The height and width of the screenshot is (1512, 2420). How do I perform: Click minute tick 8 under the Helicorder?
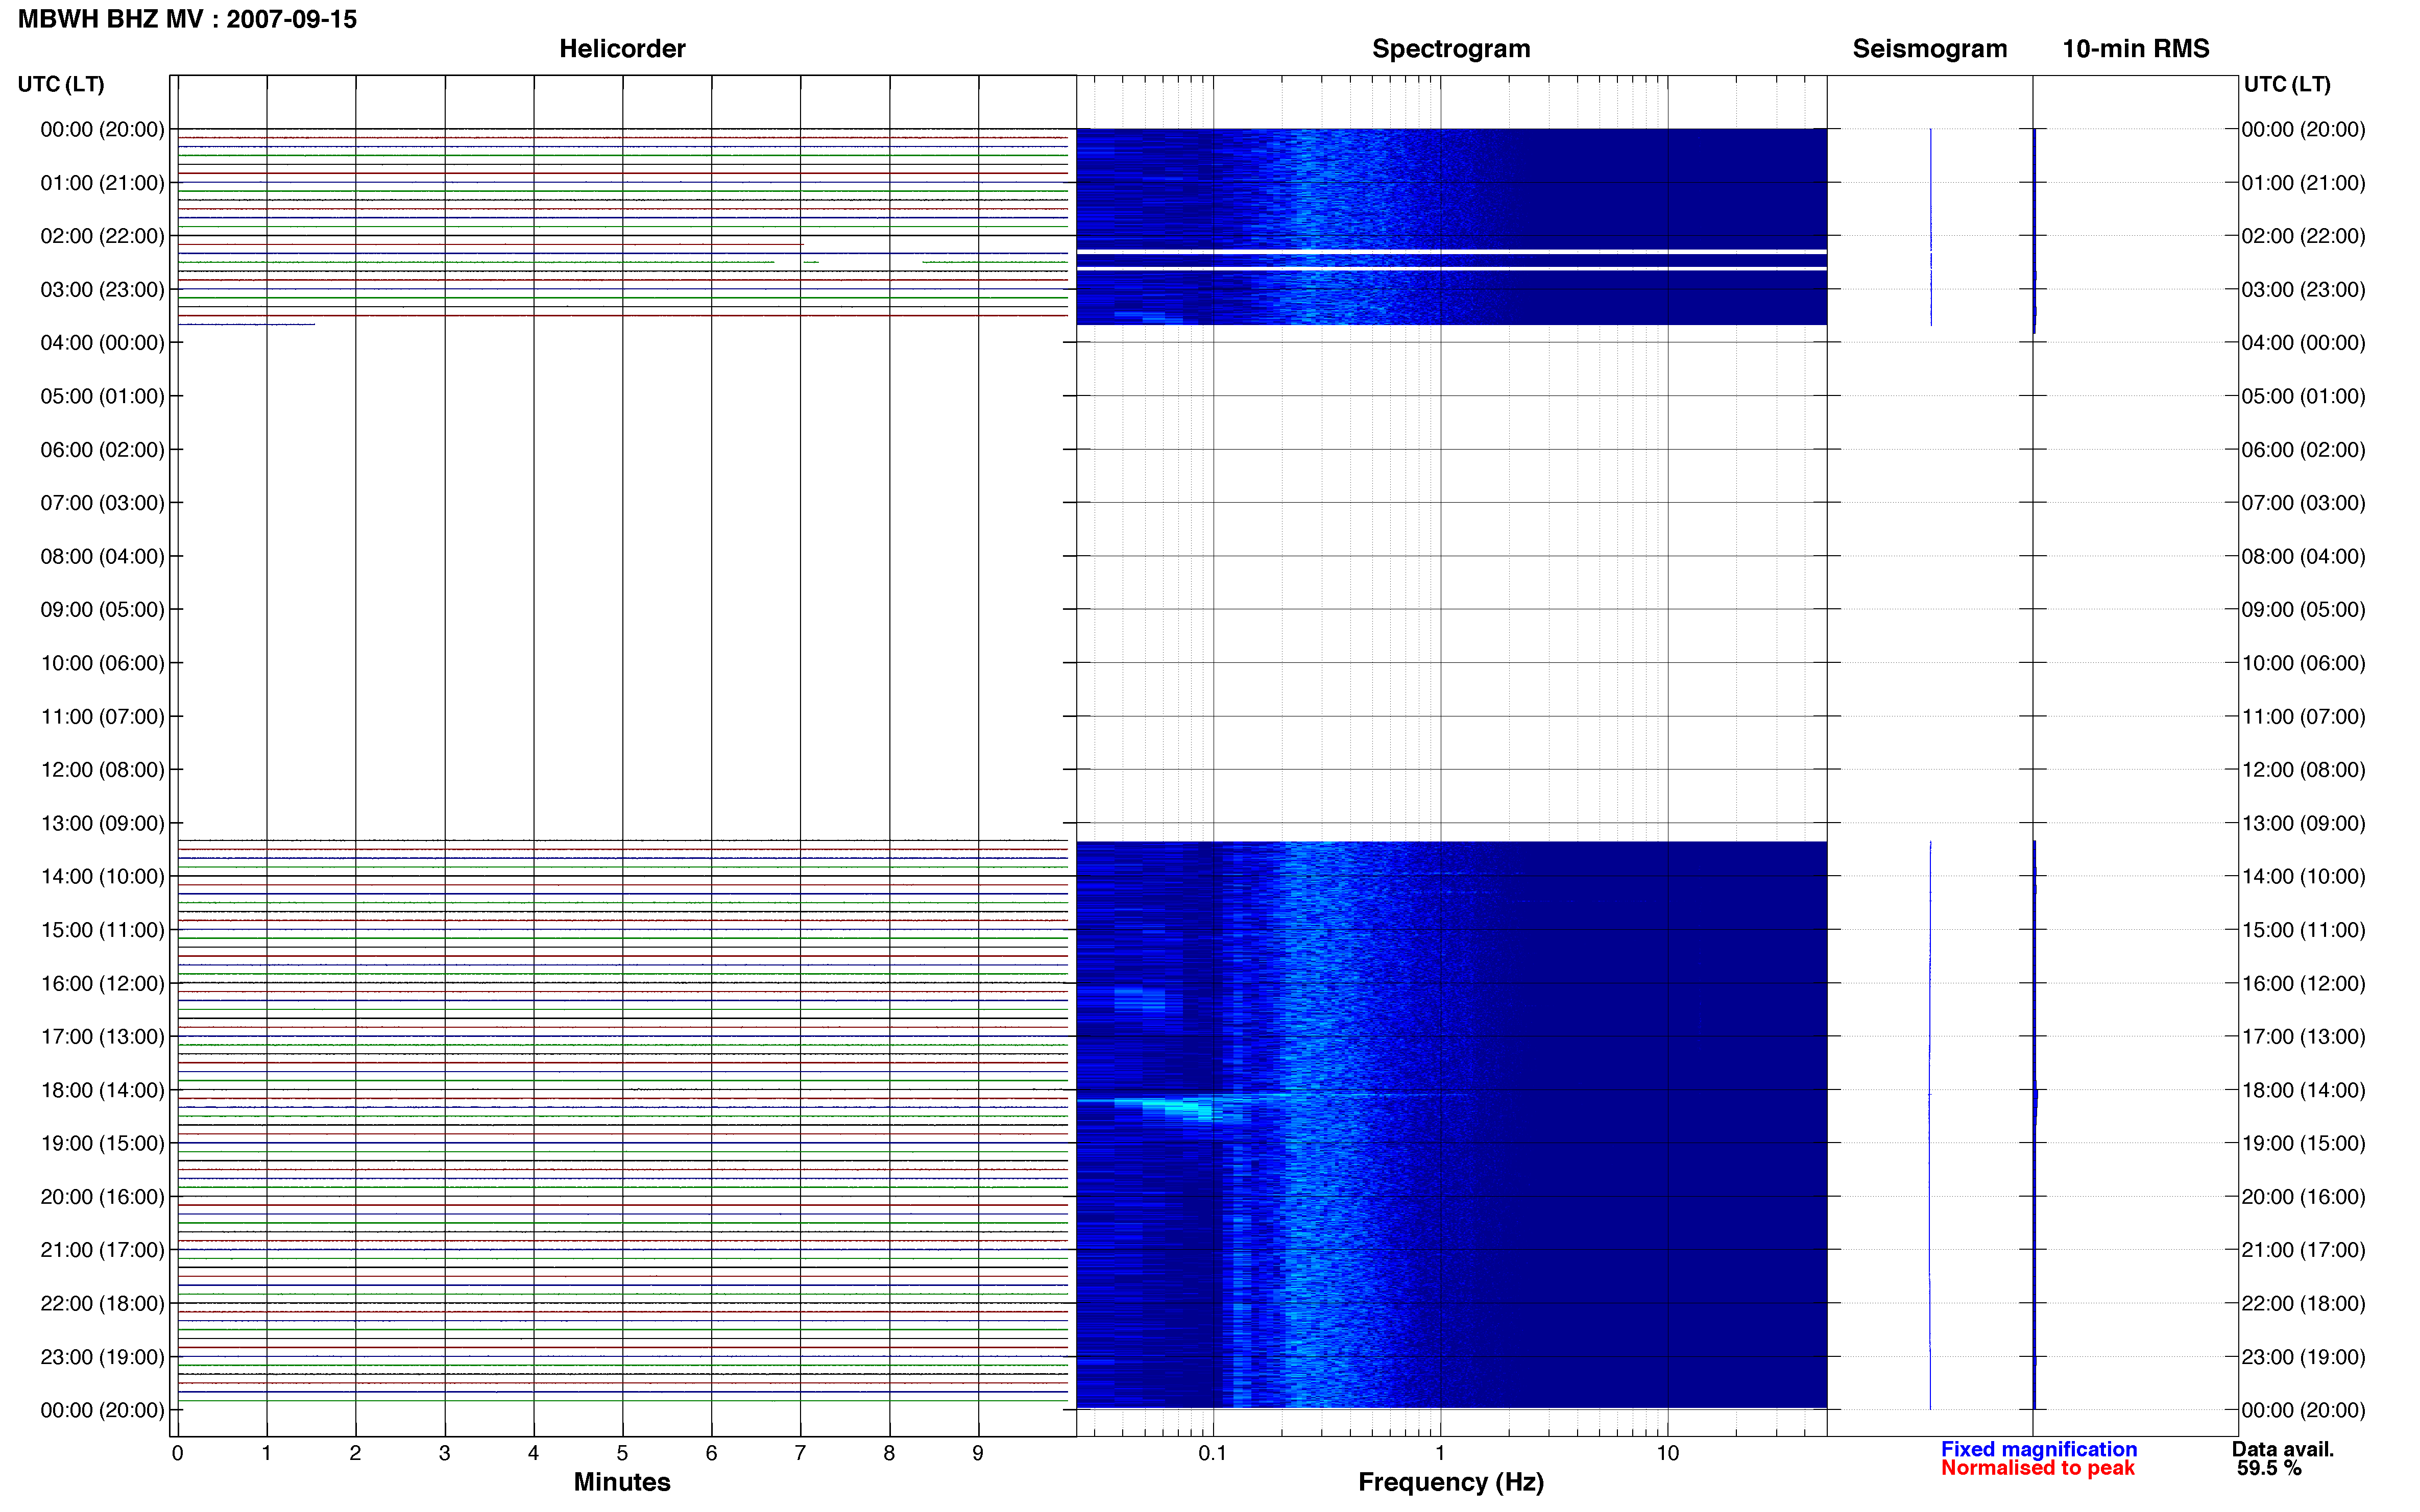[x=889, y=1453]
